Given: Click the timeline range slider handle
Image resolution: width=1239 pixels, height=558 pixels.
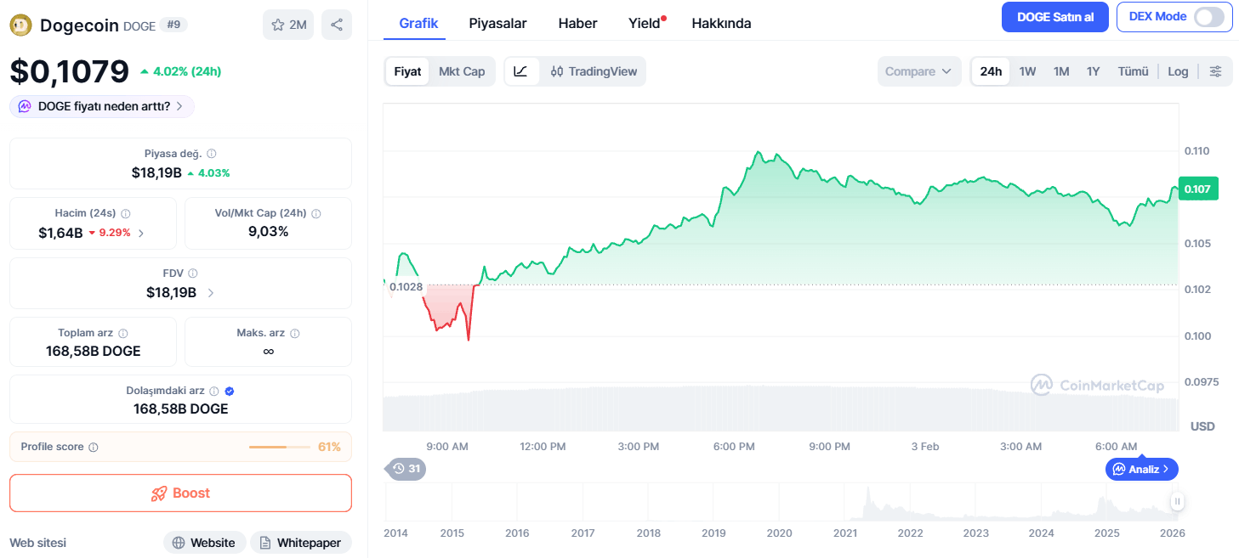Looking at the screenshot, I should coord(1178,502).
